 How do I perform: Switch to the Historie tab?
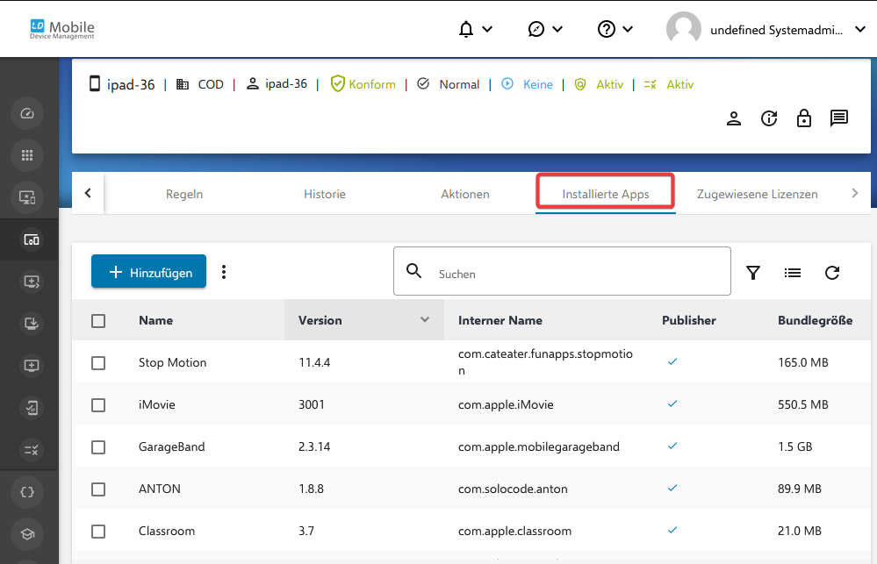[x=325, y=194]
